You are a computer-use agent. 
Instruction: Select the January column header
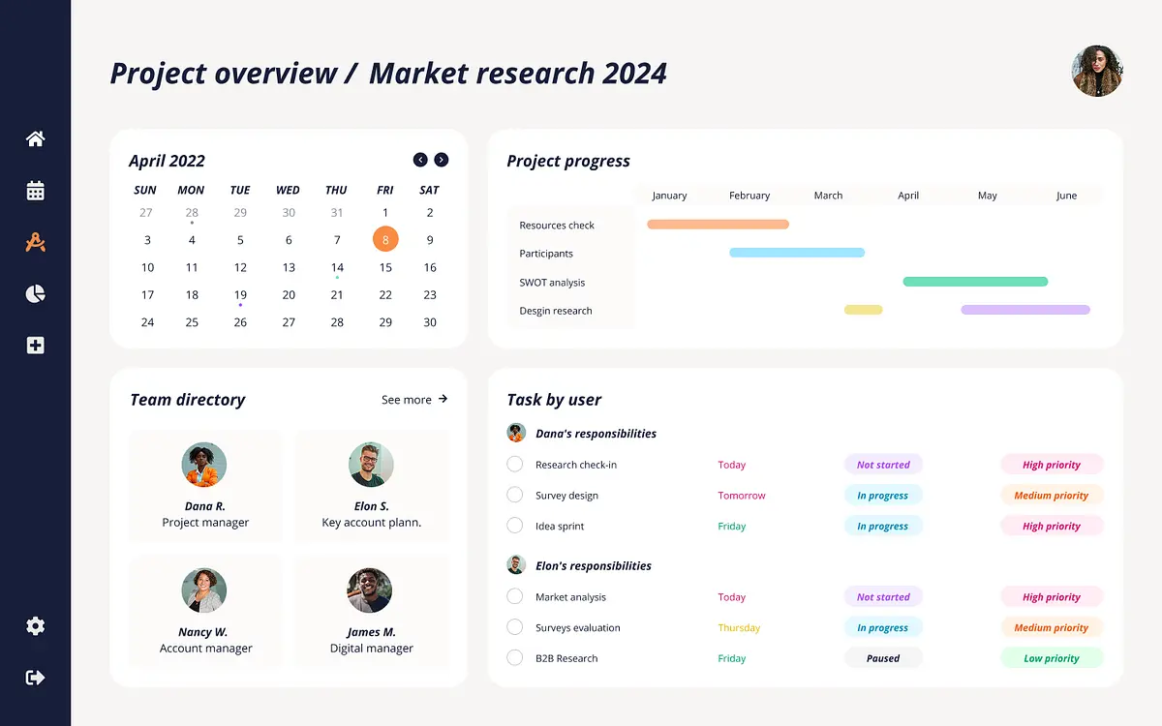[669, 195]
